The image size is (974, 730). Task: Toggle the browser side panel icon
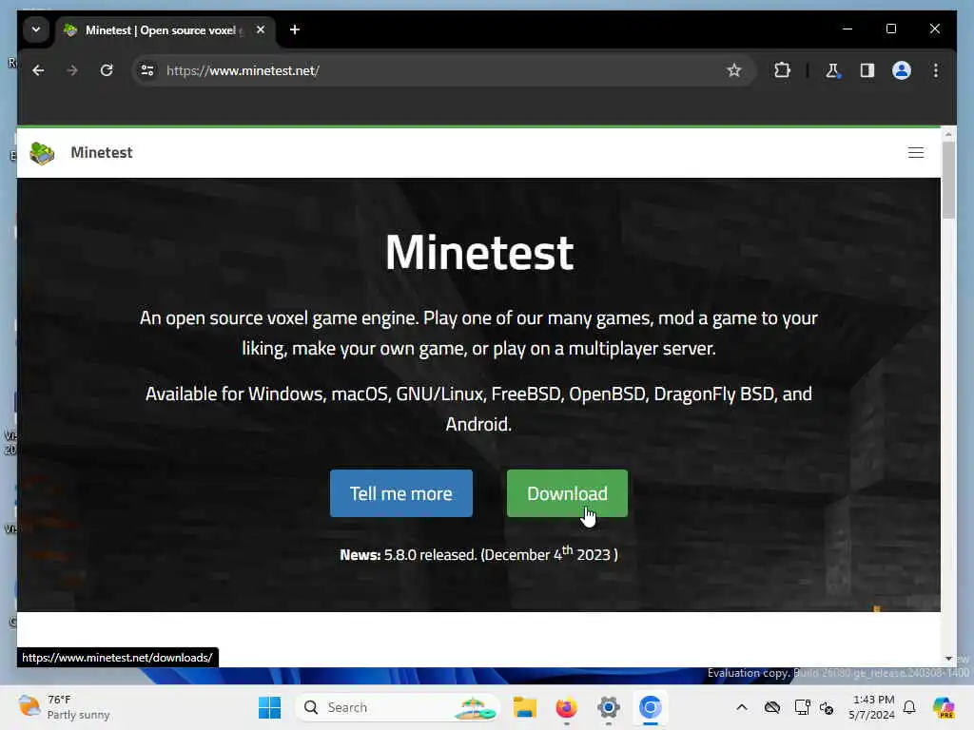pyautogui.click(x=867, y=70)
